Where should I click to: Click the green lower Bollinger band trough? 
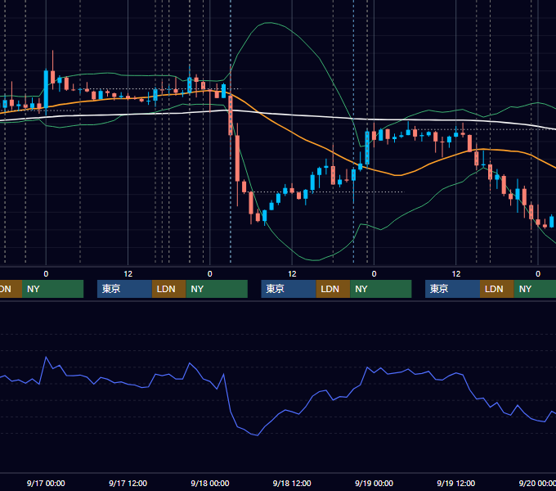(x=315, y=259)
